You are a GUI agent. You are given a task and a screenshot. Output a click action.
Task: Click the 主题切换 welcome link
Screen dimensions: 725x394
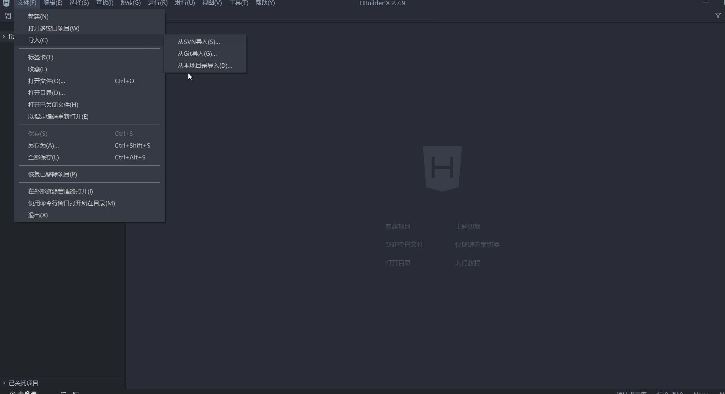(x=468, y=227)
